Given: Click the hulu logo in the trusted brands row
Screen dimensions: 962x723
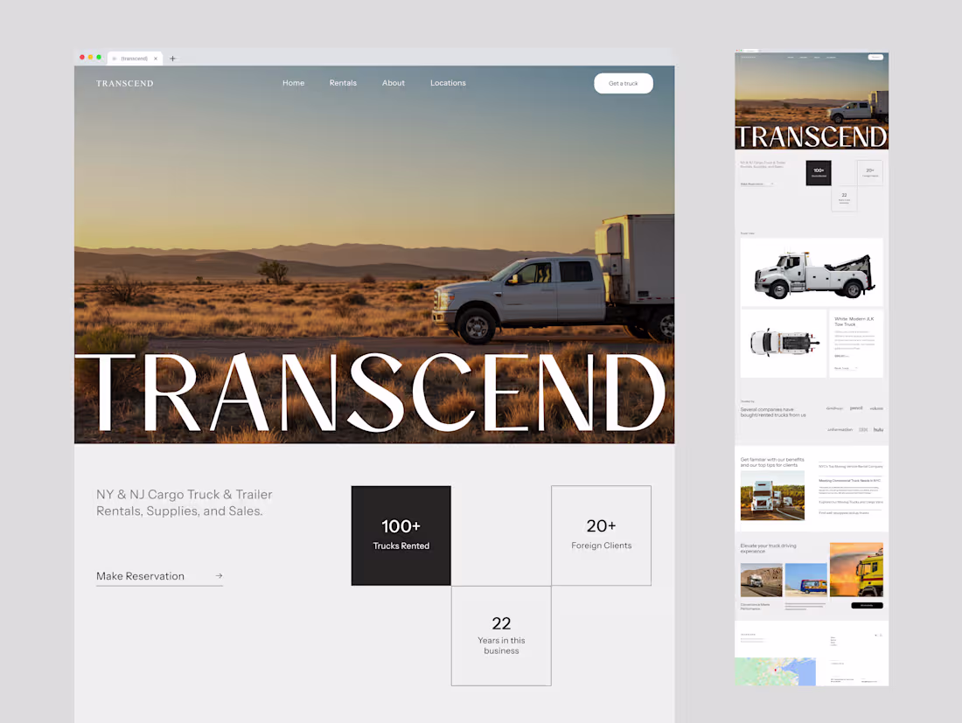Looking at the screenshot, I should pyautogui.click(x=878, y=429).
